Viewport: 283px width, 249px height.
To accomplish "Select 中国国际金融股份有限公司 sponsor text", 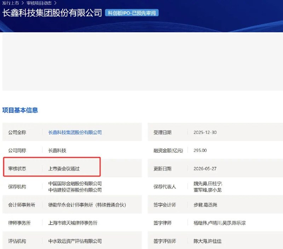I will pyautogui.click(x=75, y=183).
